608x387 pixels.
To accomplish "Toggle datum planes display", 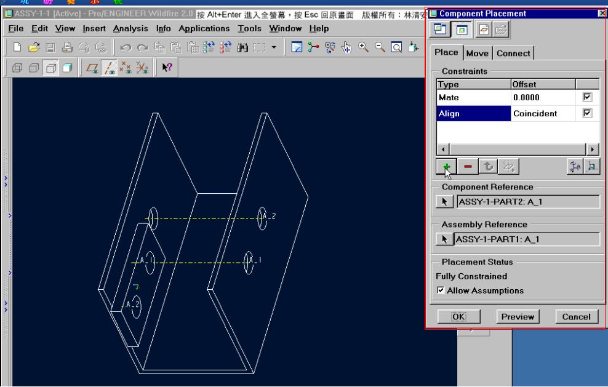I will point(92,68).
